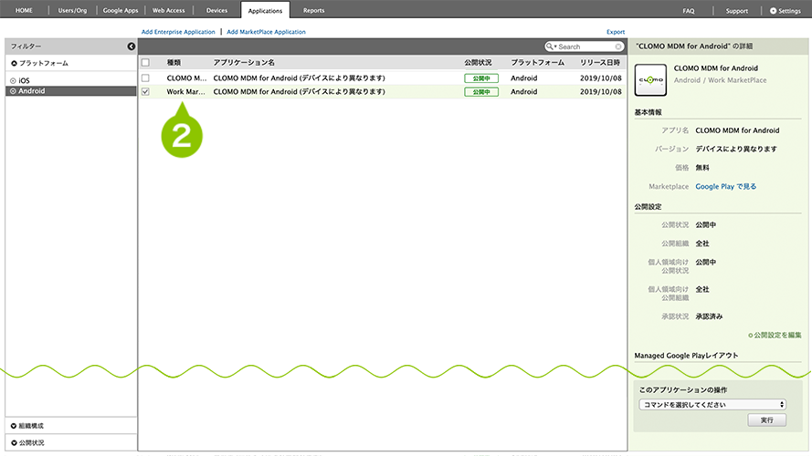Click the 2019/10/08 date in the Work Mar... row
The height and width of the screenshot is (456, 812).
[x=600, y=91]
